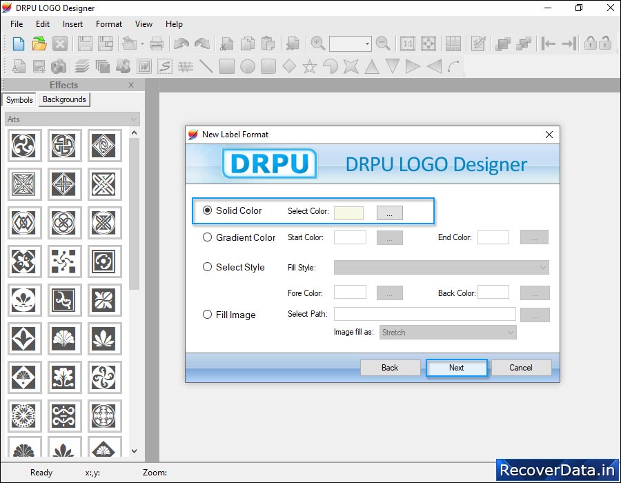This screenshot has width=621, height=483.
Task: Click the Paste clipboard icon
Action: [x=268, y=43]
